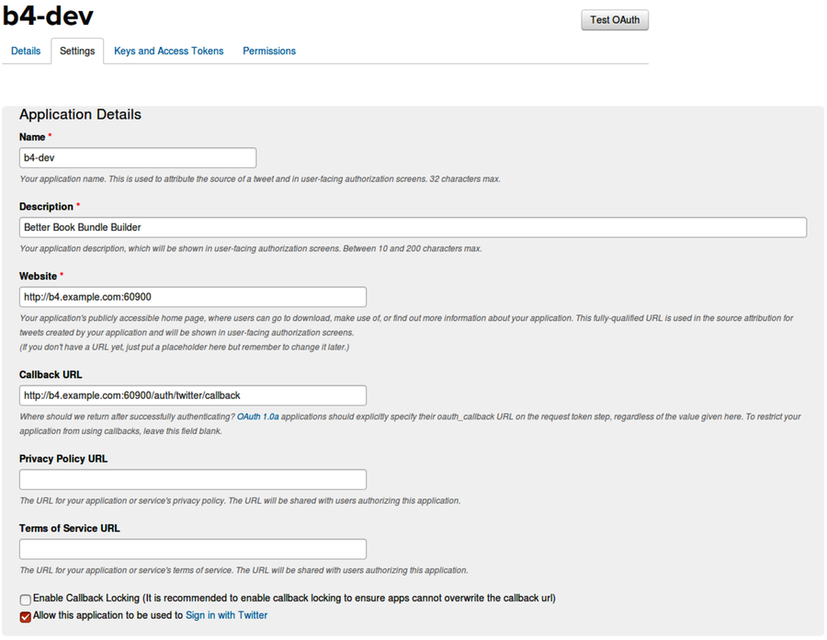Select the Description text field
827x640 pixels.
[413, 227]
